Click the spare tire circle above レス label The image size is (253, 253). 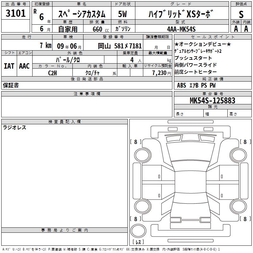click(x=138, y=231)
